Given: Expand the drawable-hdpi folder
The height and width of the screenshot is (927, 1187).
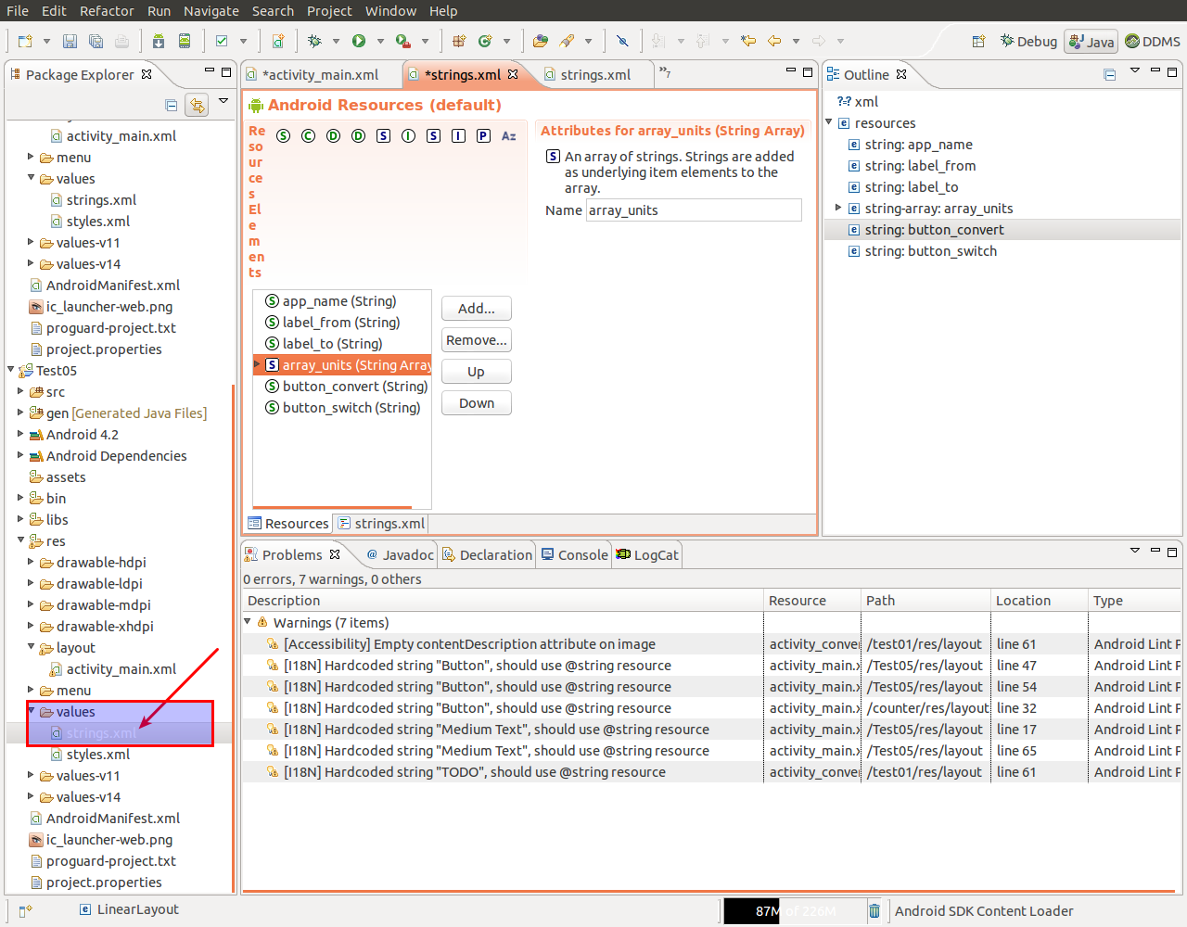Looking at the screenshot, I should click(x=31, y=562).
